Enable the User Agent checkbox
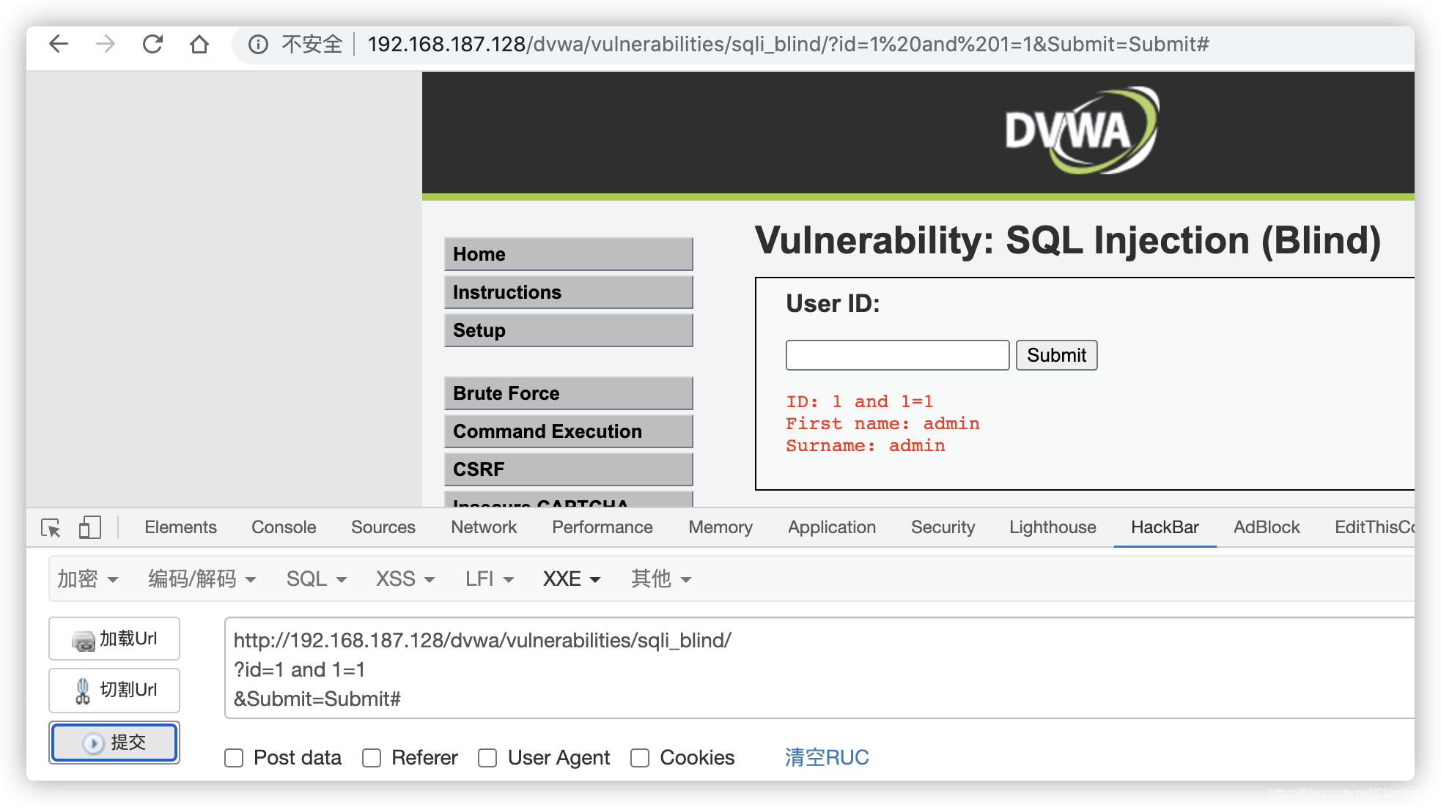 click(x=488, y=756)
